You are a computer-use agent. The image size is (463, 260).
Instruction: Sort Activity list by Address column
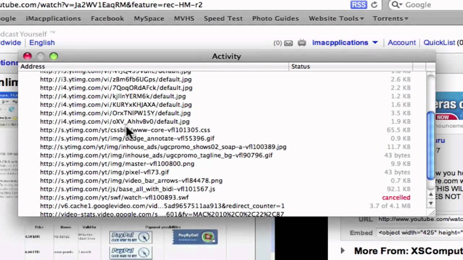click(x=154, y=66)
